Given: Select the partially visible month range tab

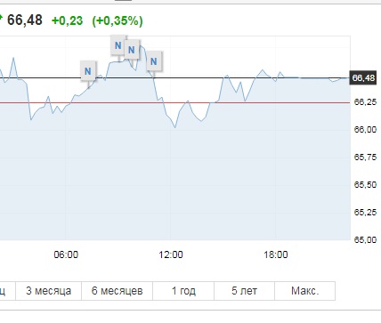Looking at the screenshot, I should pos(7,291).
